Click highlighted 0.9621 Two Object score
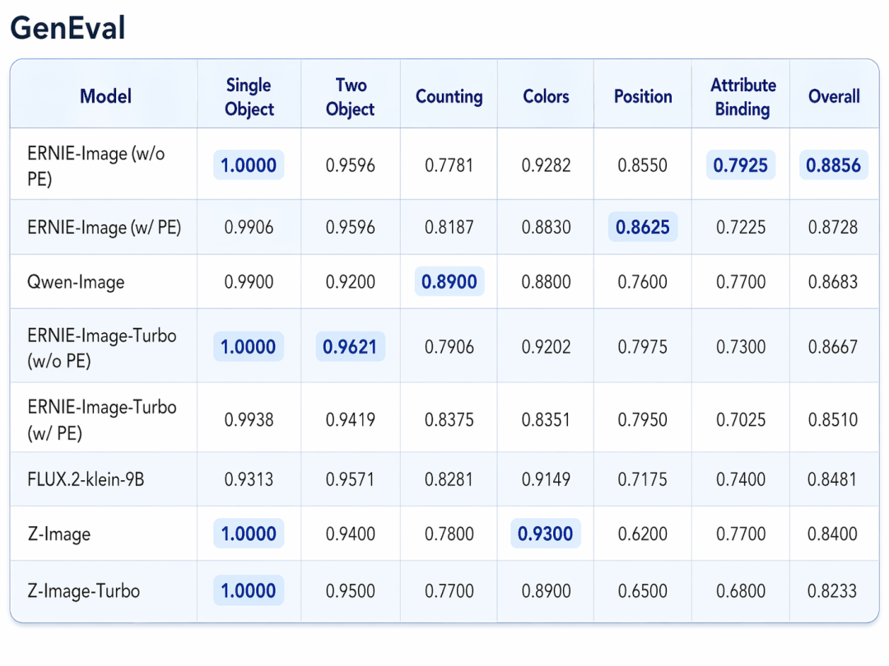The width and height of the screenshot is (889, 666). pos(351,347)
